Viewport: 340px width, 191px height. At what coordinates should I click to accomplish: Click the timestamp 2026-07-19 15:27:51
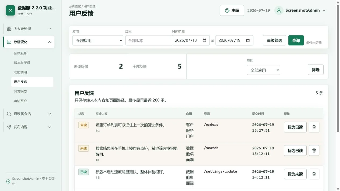point(263,127)
